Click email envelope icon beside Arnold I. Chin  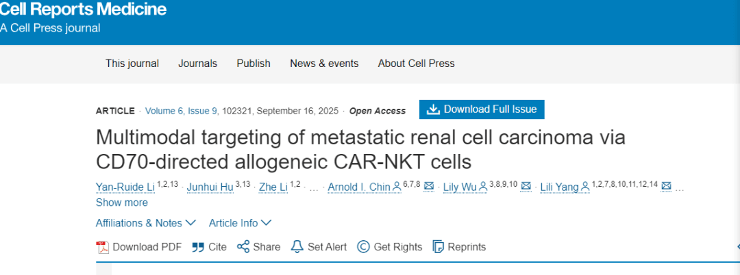click(429, 186)
